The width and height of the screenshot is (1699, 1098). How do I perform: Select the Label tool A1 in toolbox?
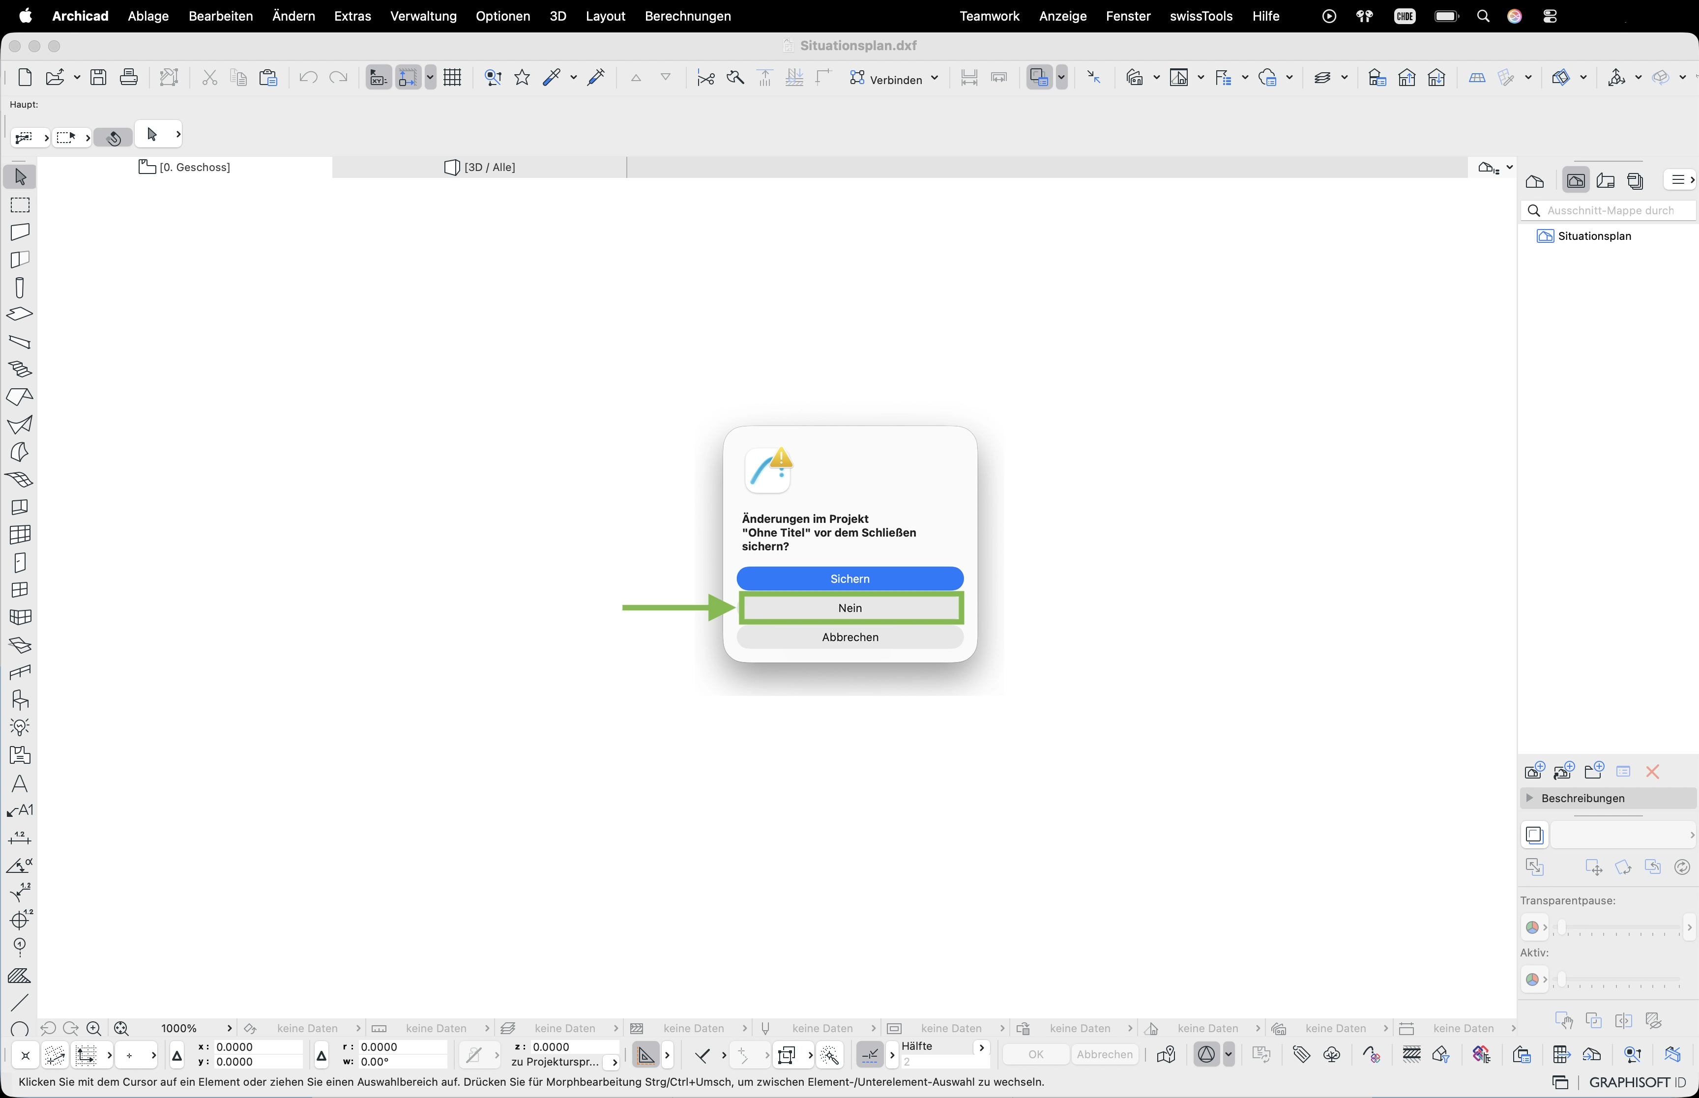(20, 810)
